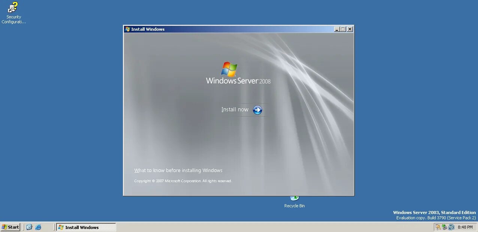Select the Recycle Bin desktop icon
The width and height of the screenshot is (478, 232).
294,202
